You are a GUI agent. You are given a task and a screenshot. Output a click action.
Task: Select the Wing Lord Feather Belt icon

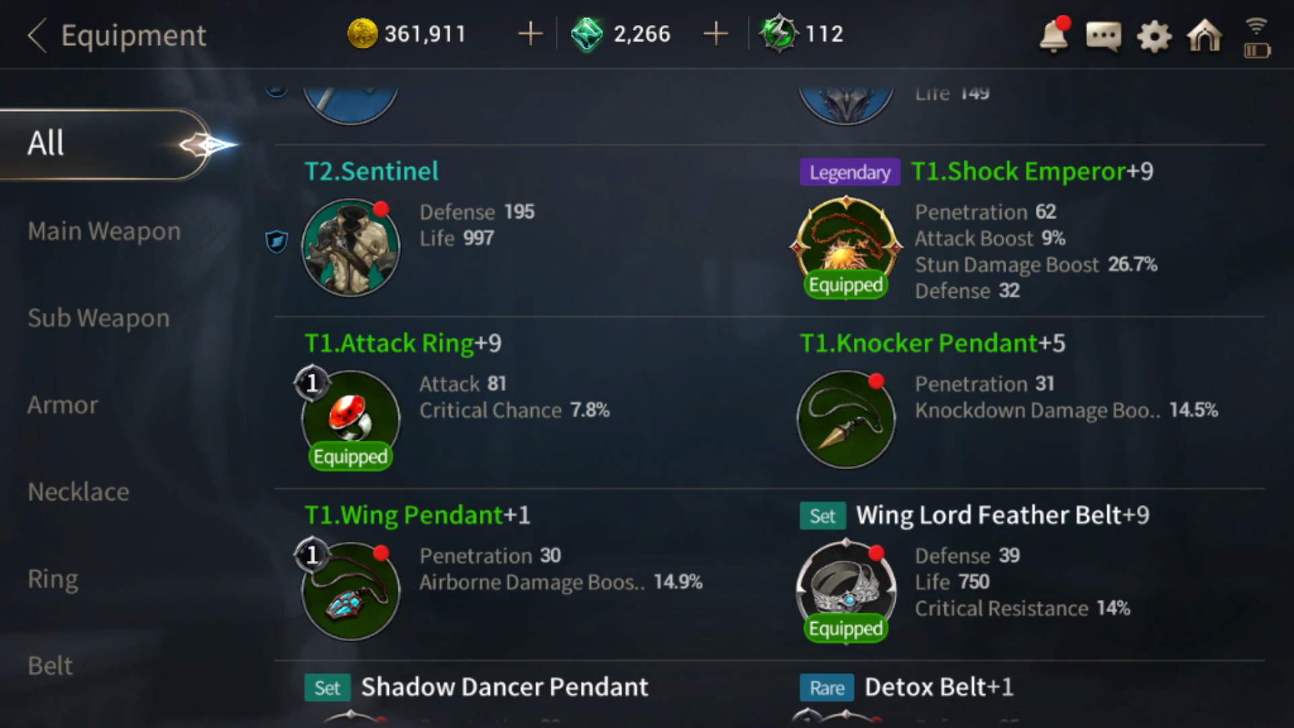point(846,590)
